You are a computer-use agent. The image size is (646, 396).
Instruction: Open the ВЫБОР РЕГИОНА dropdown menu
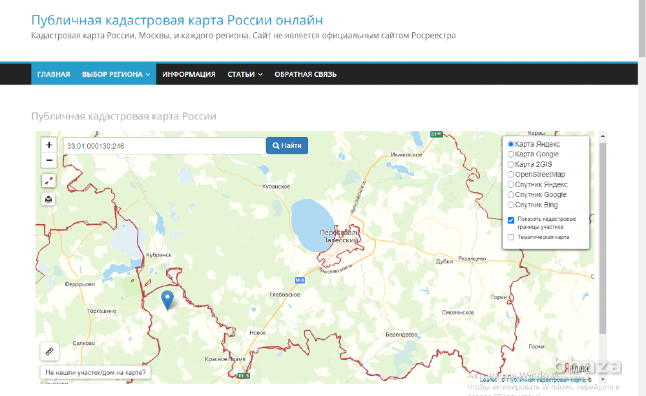[x=114, y=74]
